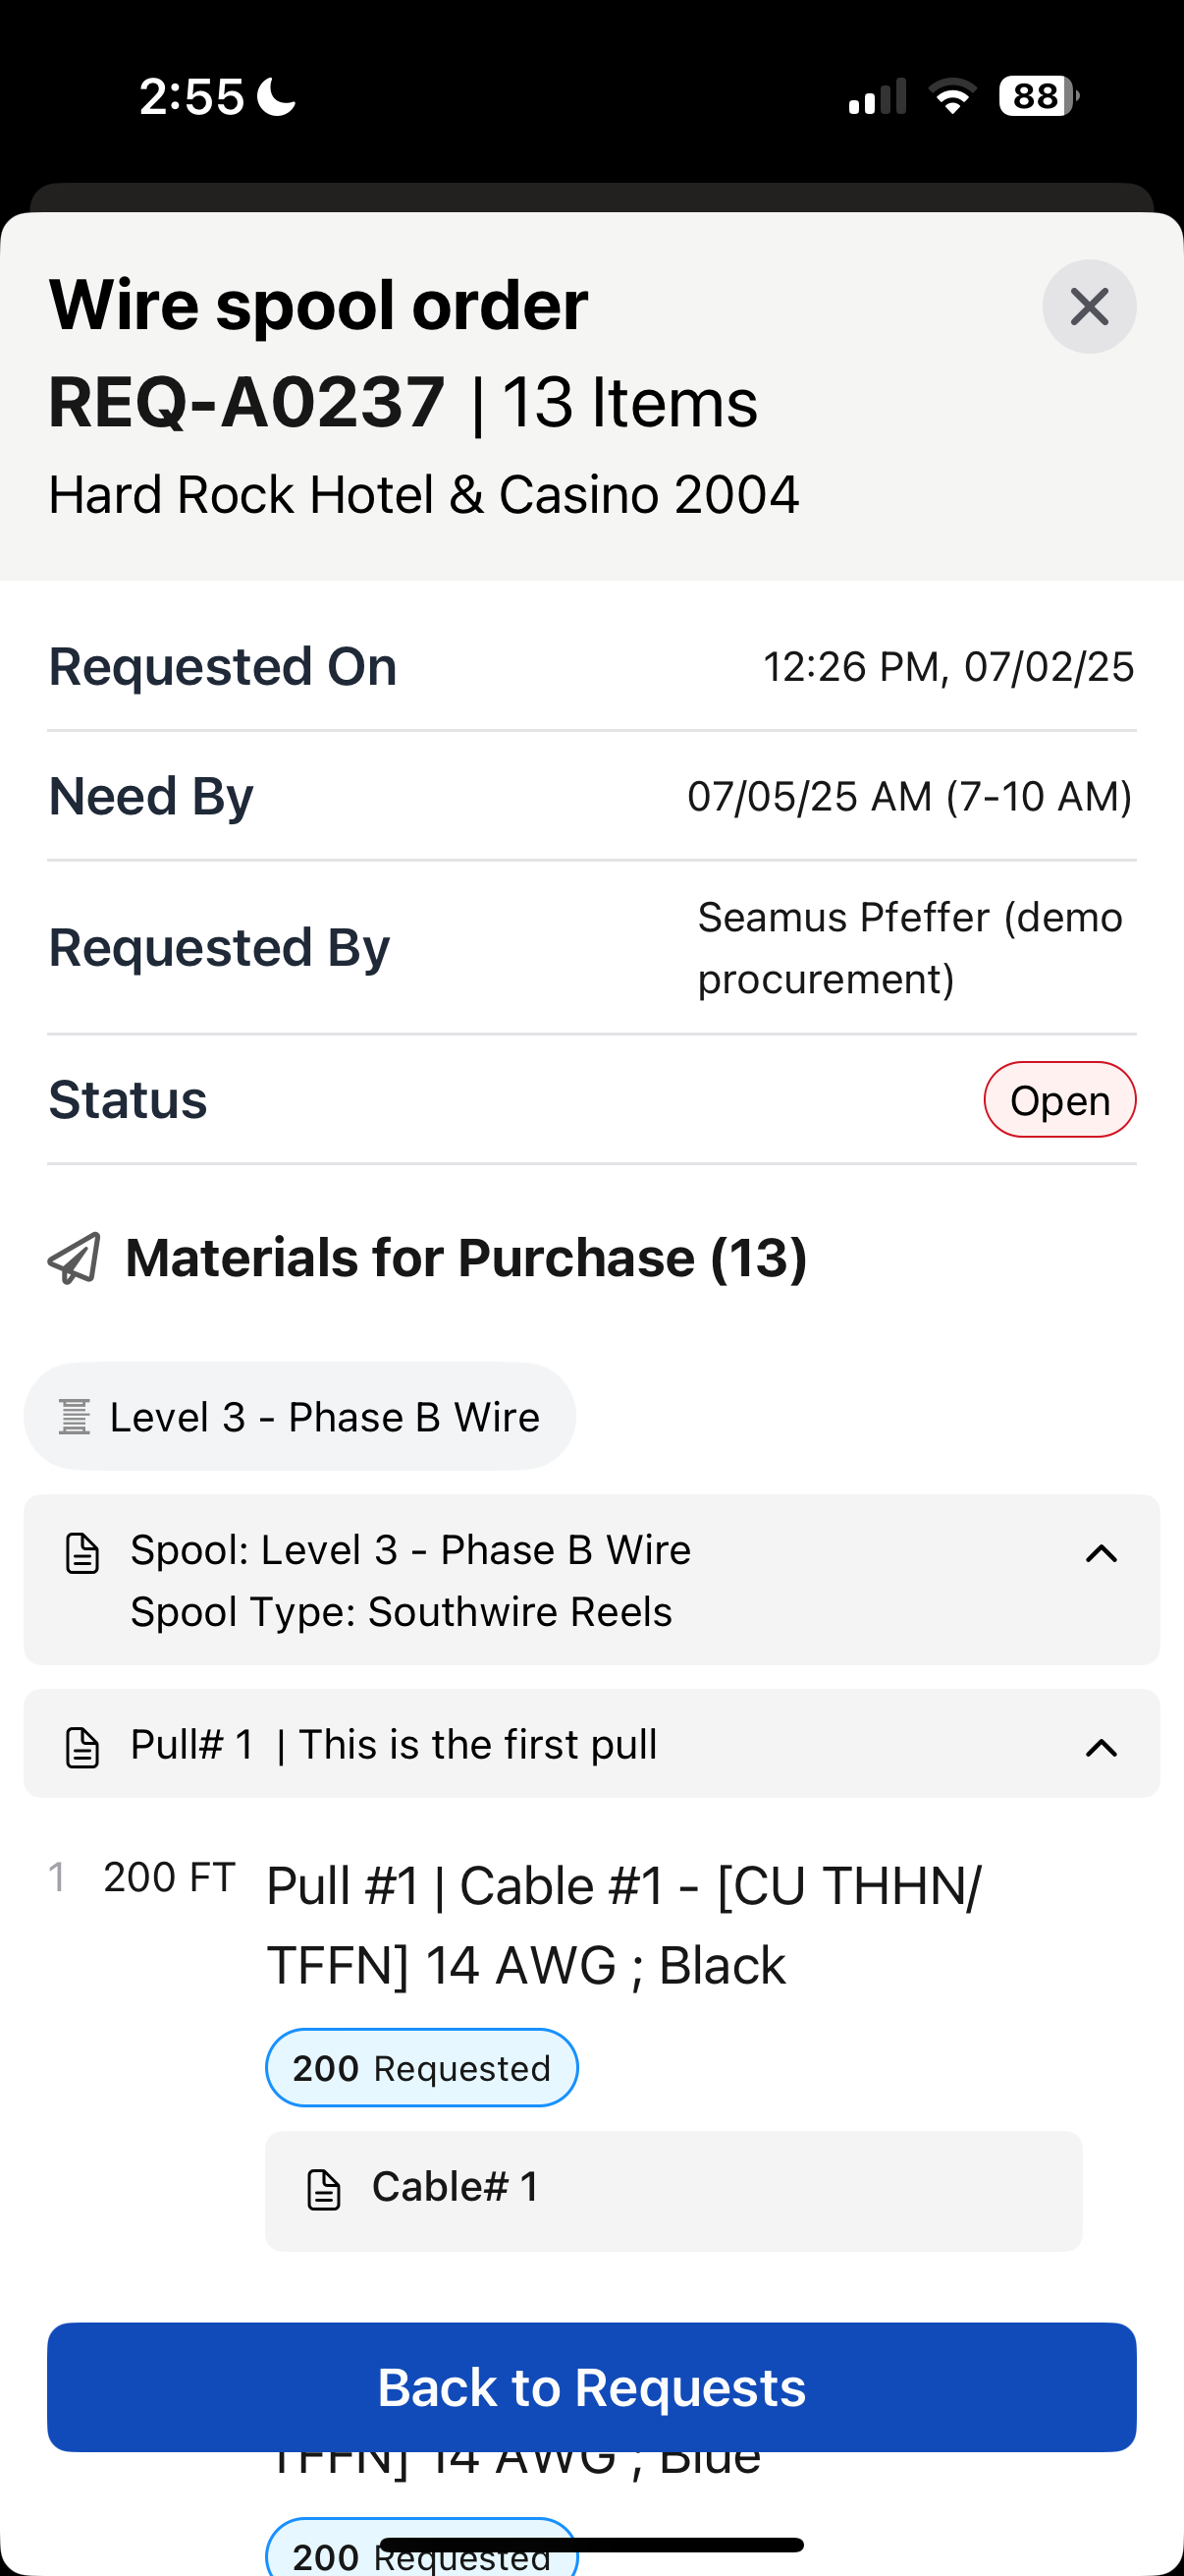Open the Cable# 1 details row

(673, 2190)
